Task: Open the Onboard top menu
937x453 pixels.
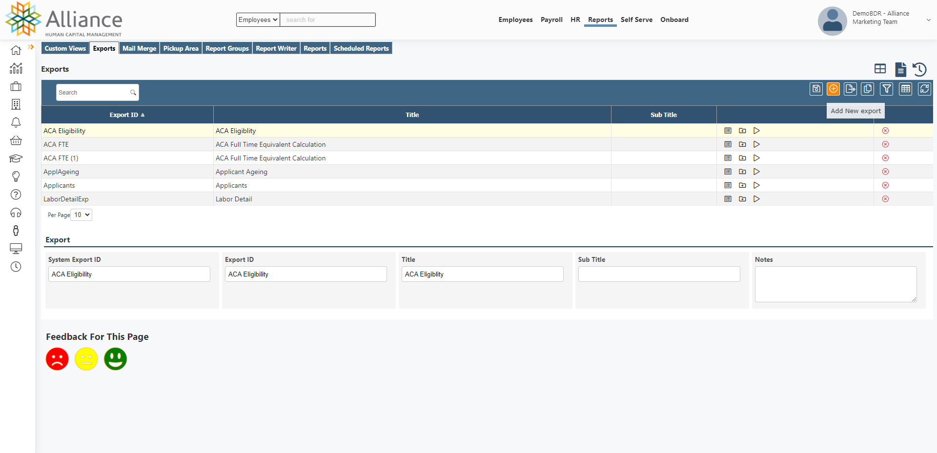Action: click(674, 20)
